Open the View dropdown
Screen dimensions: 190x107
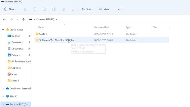[x=105, y=9]
